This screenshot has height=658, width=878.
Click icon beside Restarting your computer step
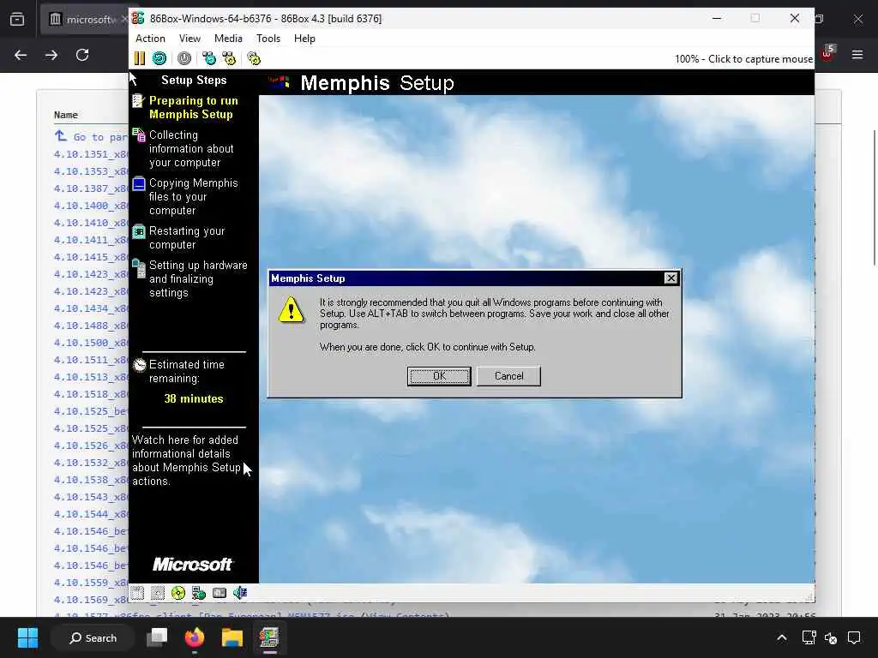(x=138, y=231)
